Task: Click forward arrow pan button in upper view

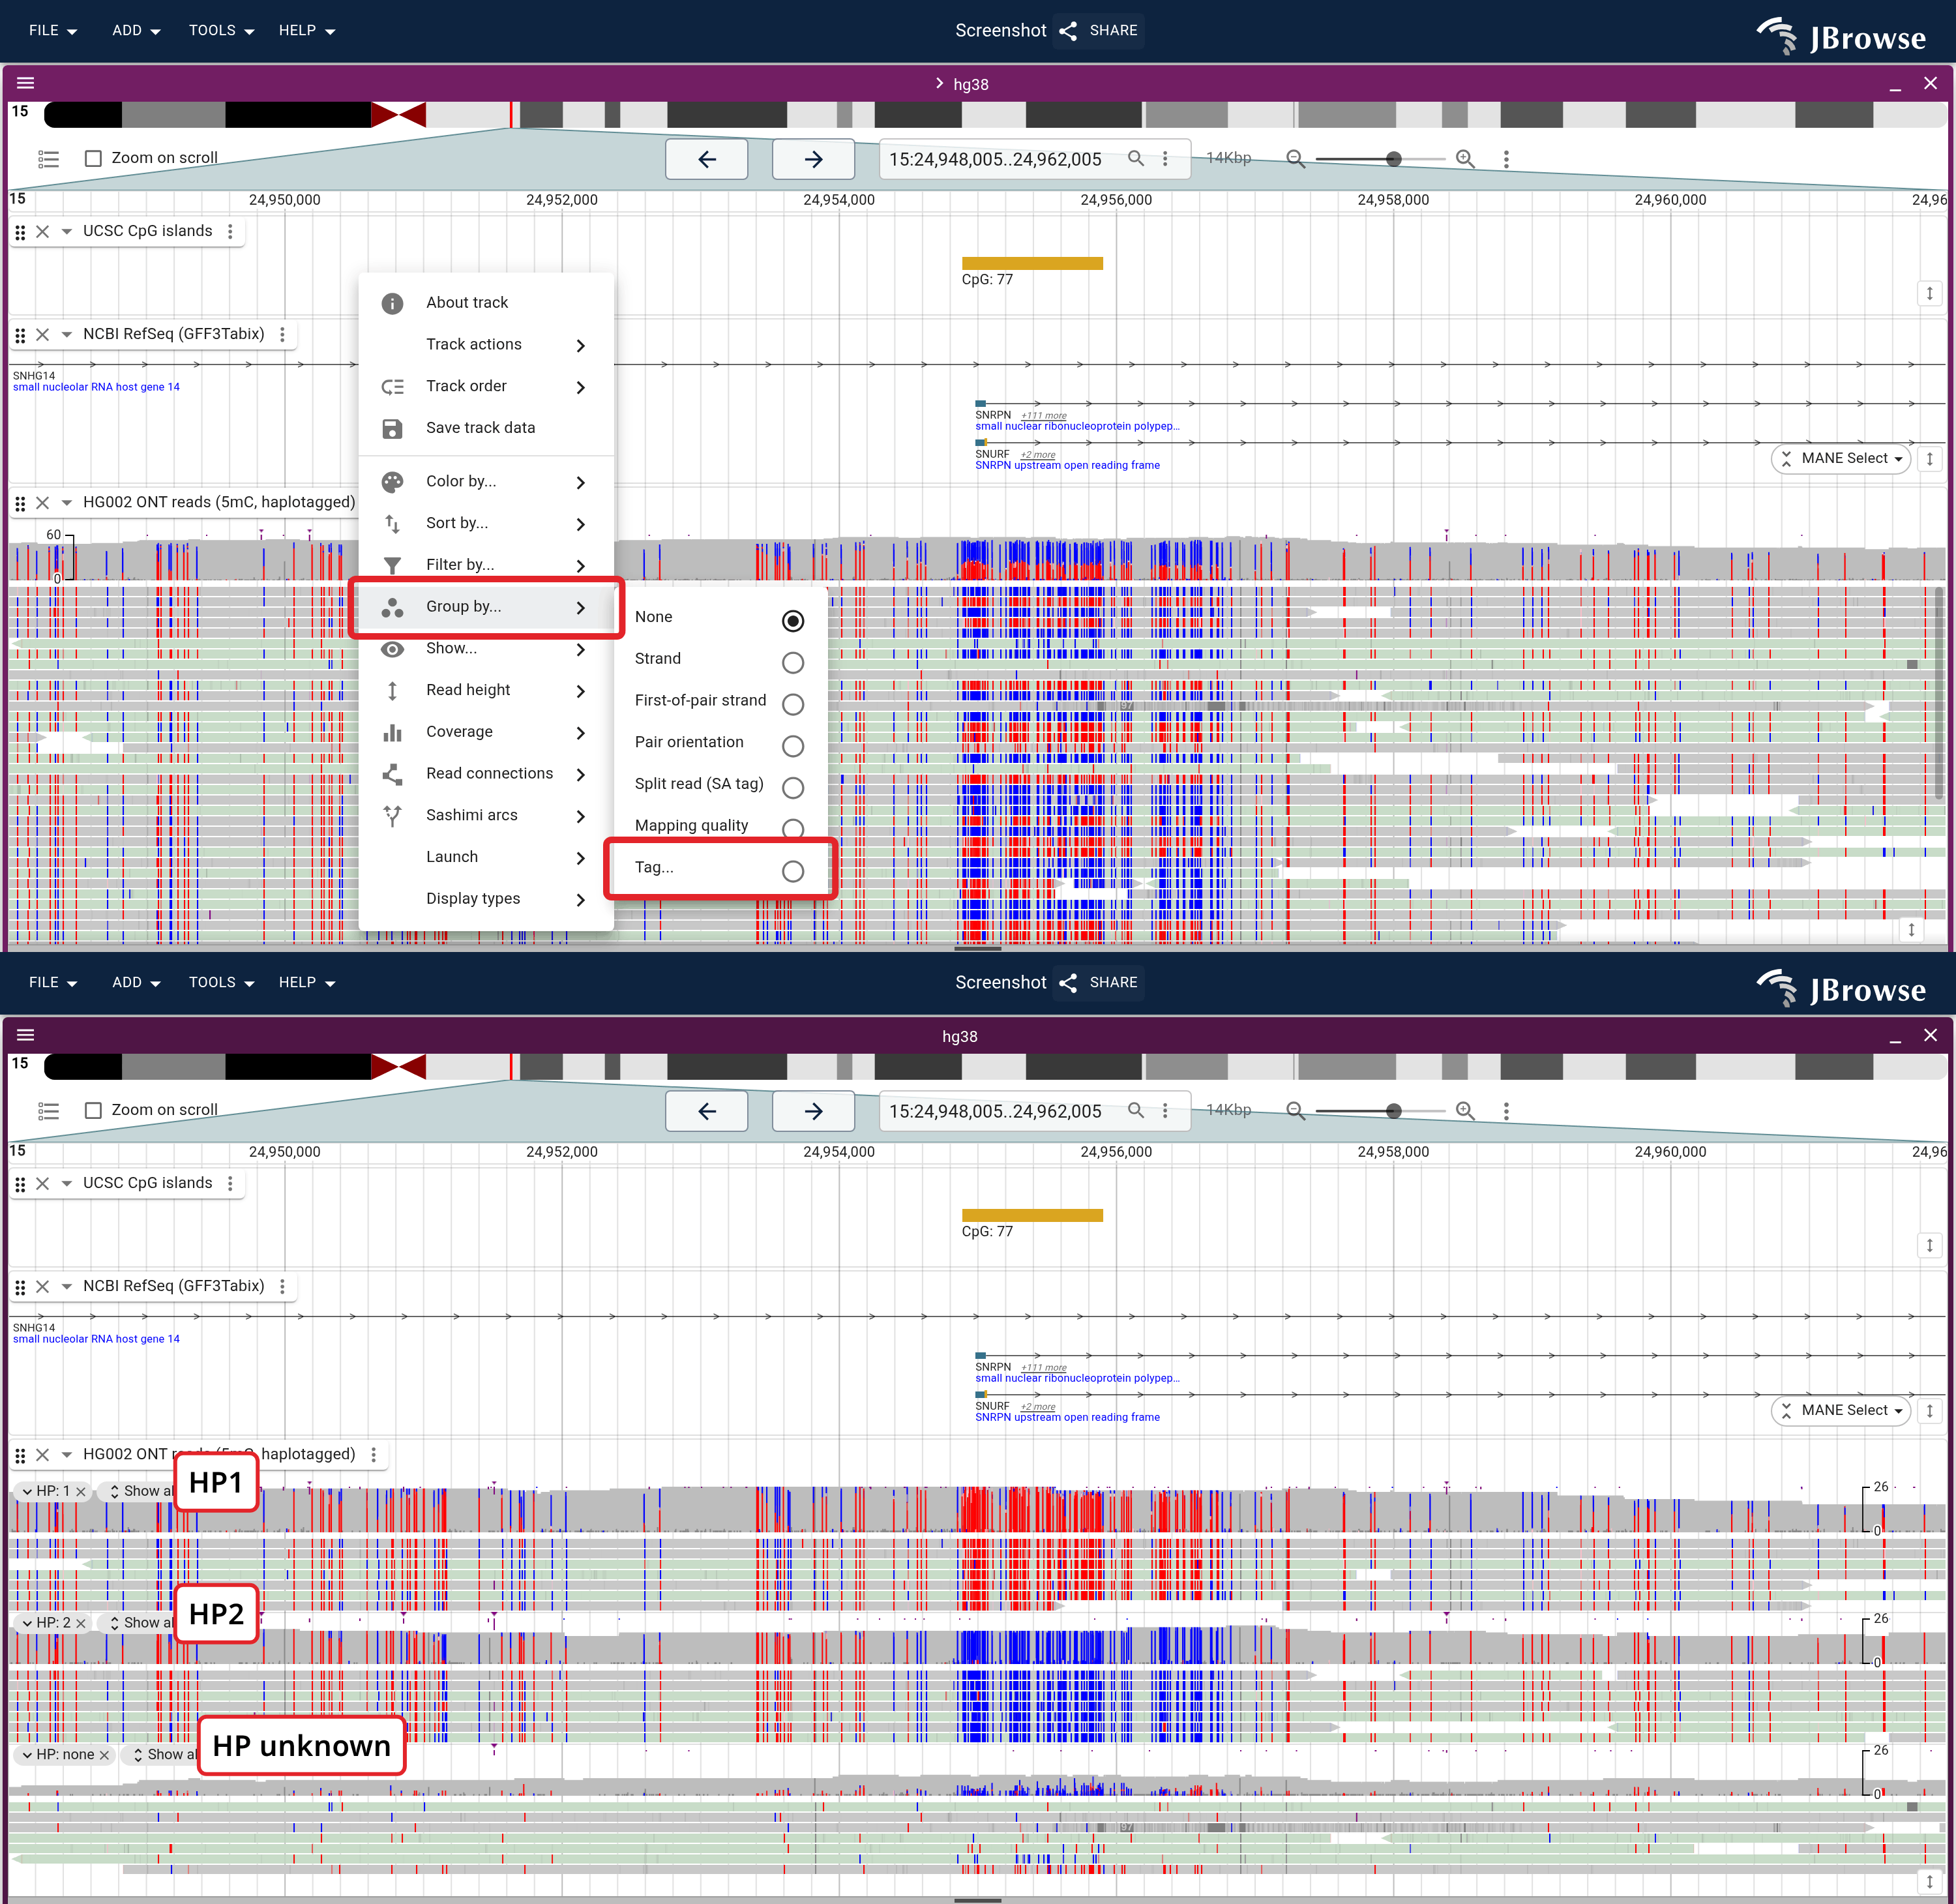Action: 813,159
